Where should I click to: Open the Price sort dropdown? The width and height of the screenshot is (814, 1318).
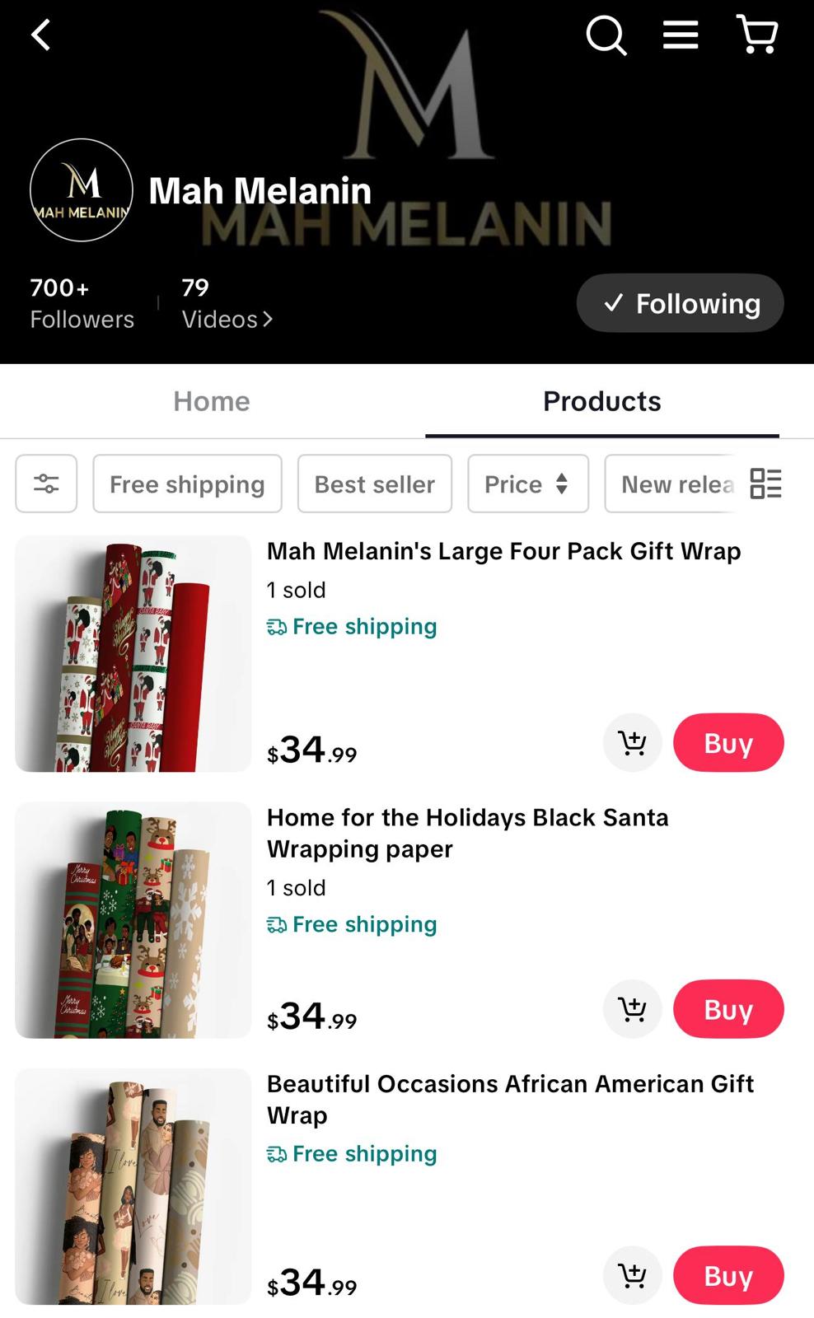(527, 484)
